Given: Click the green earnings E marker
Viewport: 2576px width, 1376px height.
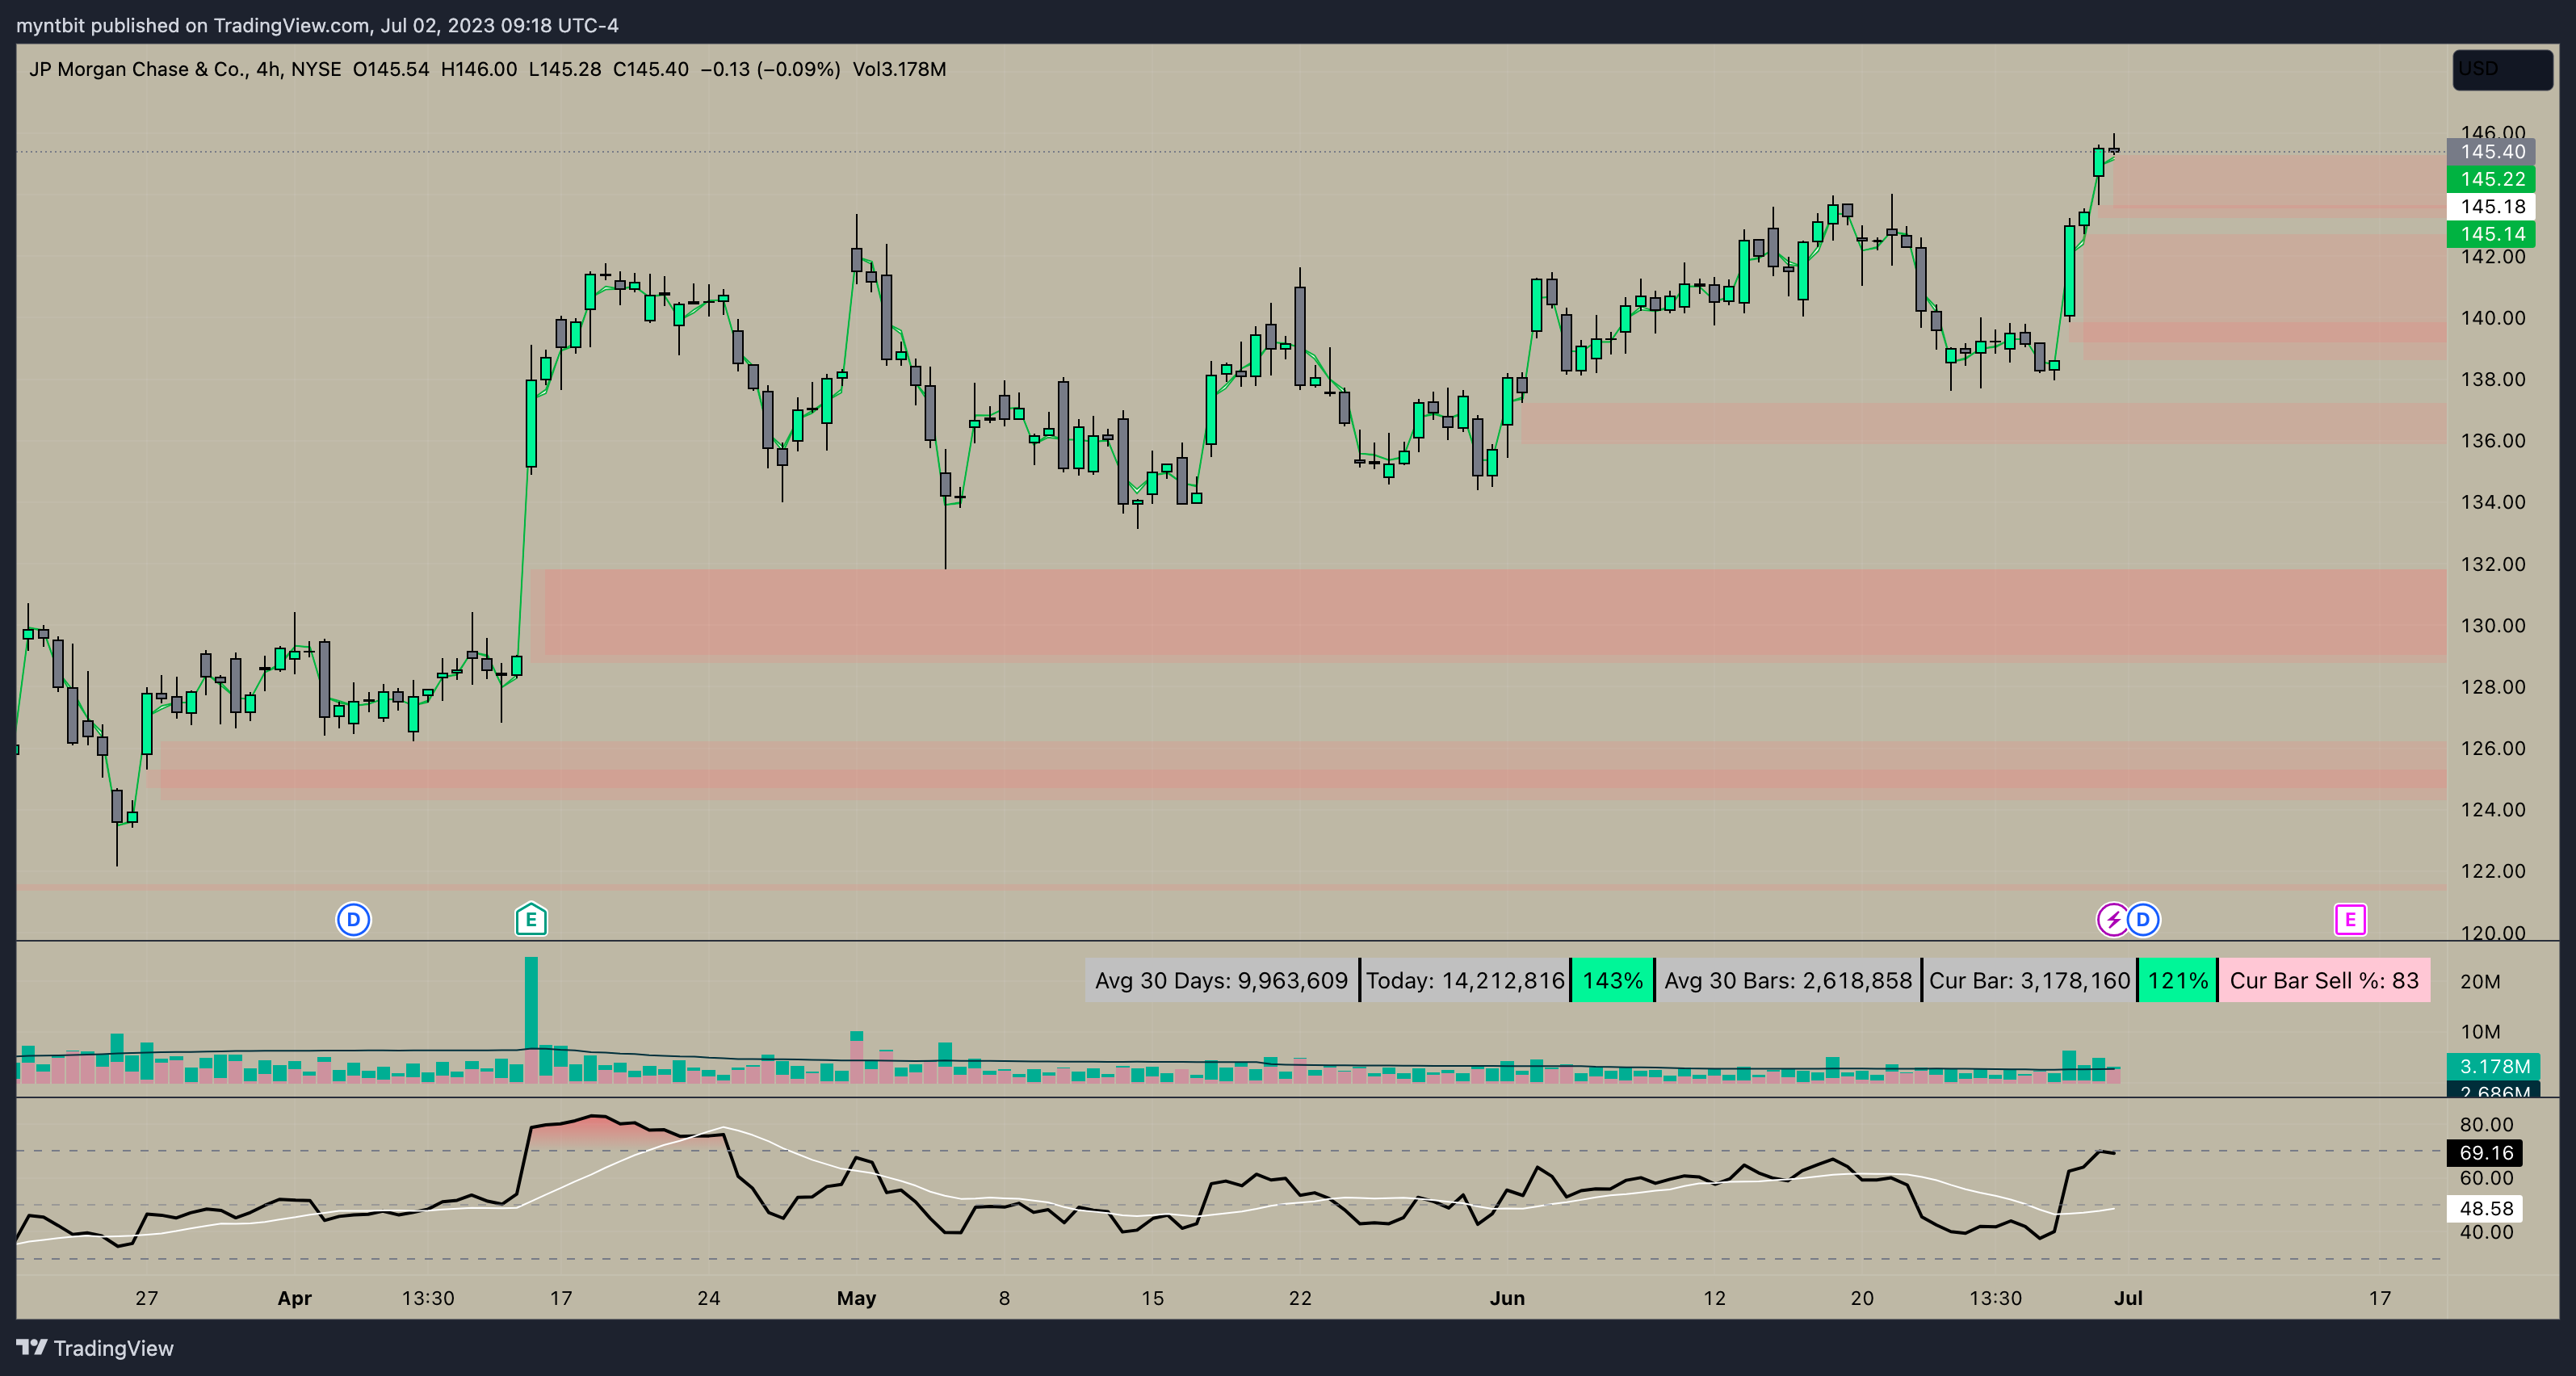Looking at the screenshot, I should 531,919.
